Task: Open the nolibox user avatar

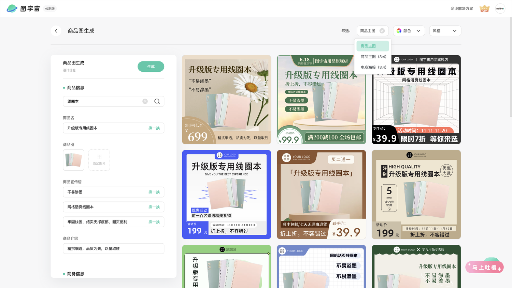Action: click(x=500, y=9)
